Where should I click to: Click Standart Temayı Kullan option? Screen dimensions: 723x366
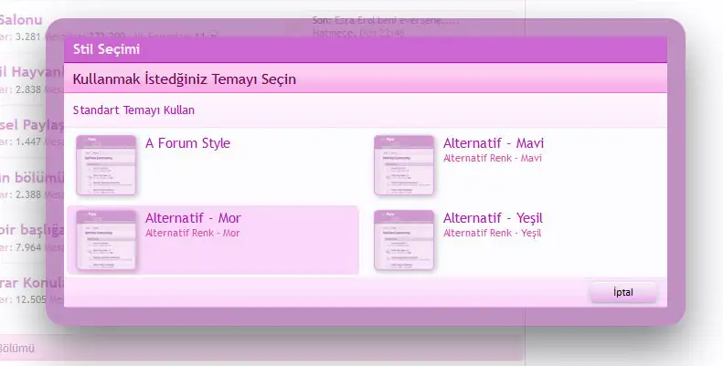(x=133, y=110)
